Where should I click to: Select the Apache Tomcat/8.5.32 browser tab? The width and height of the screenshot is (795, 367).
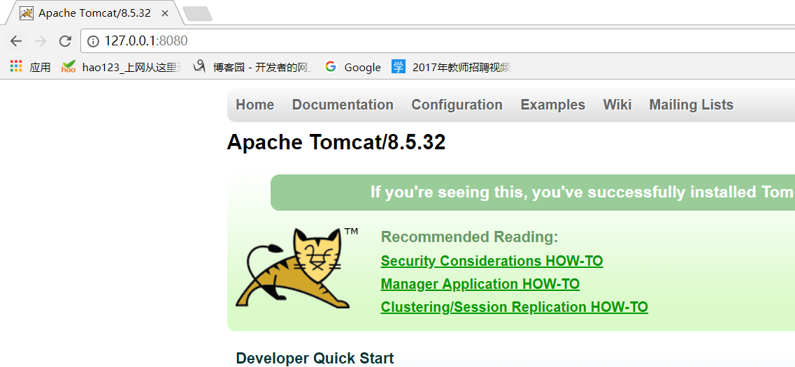[94, 13]
